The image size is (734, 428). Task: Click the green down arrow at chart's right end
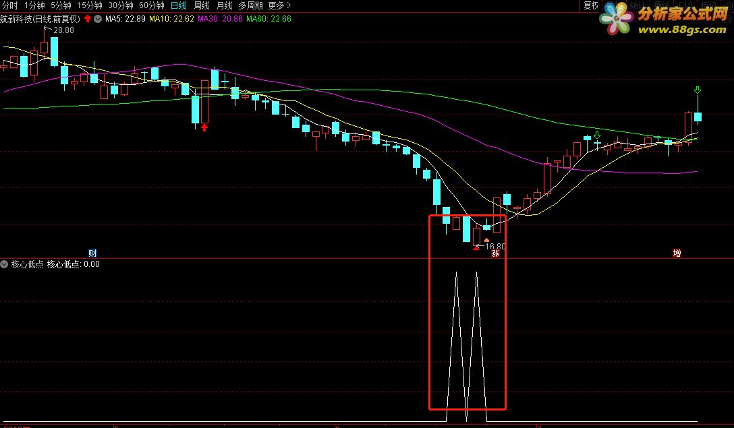698,90
